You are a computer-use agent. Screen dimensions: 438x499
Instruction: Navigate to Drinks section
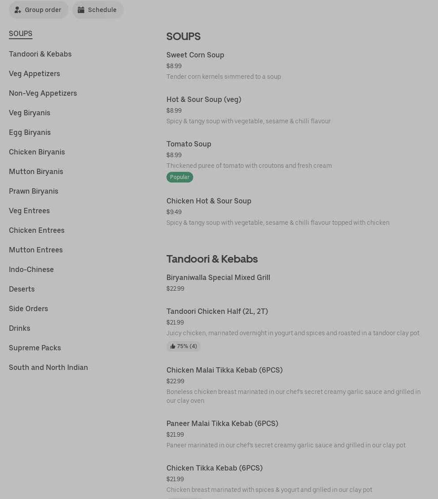[x=20, y=328]
